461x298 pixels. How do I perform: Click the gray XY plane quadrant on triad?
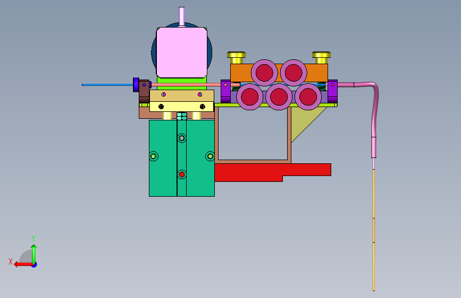click(x=26, y=256)
